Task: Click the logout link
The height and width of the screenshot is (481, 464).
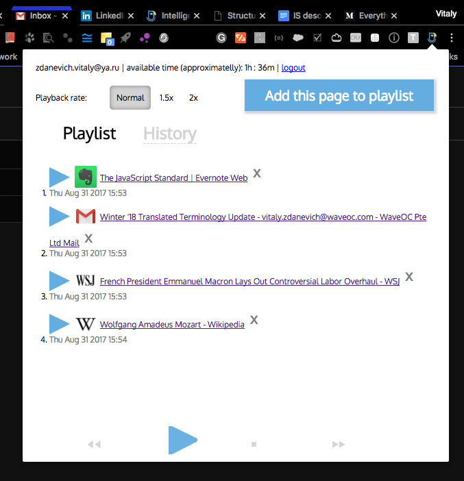Action: tap(293, 67)
